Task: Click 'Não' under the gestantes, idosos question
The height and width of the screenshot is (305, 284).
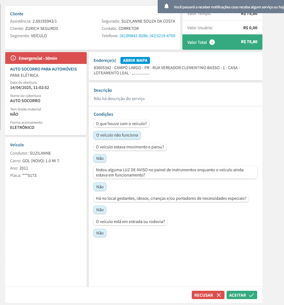Action: 100,210
